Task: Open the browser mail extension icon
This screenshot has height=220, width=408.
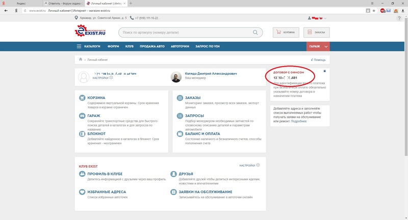Action: 389,11
